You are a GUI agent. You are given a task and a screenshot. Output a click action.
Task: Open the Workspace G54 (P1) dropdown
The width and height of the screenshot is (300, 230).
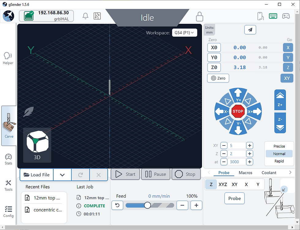coord(184,33)
